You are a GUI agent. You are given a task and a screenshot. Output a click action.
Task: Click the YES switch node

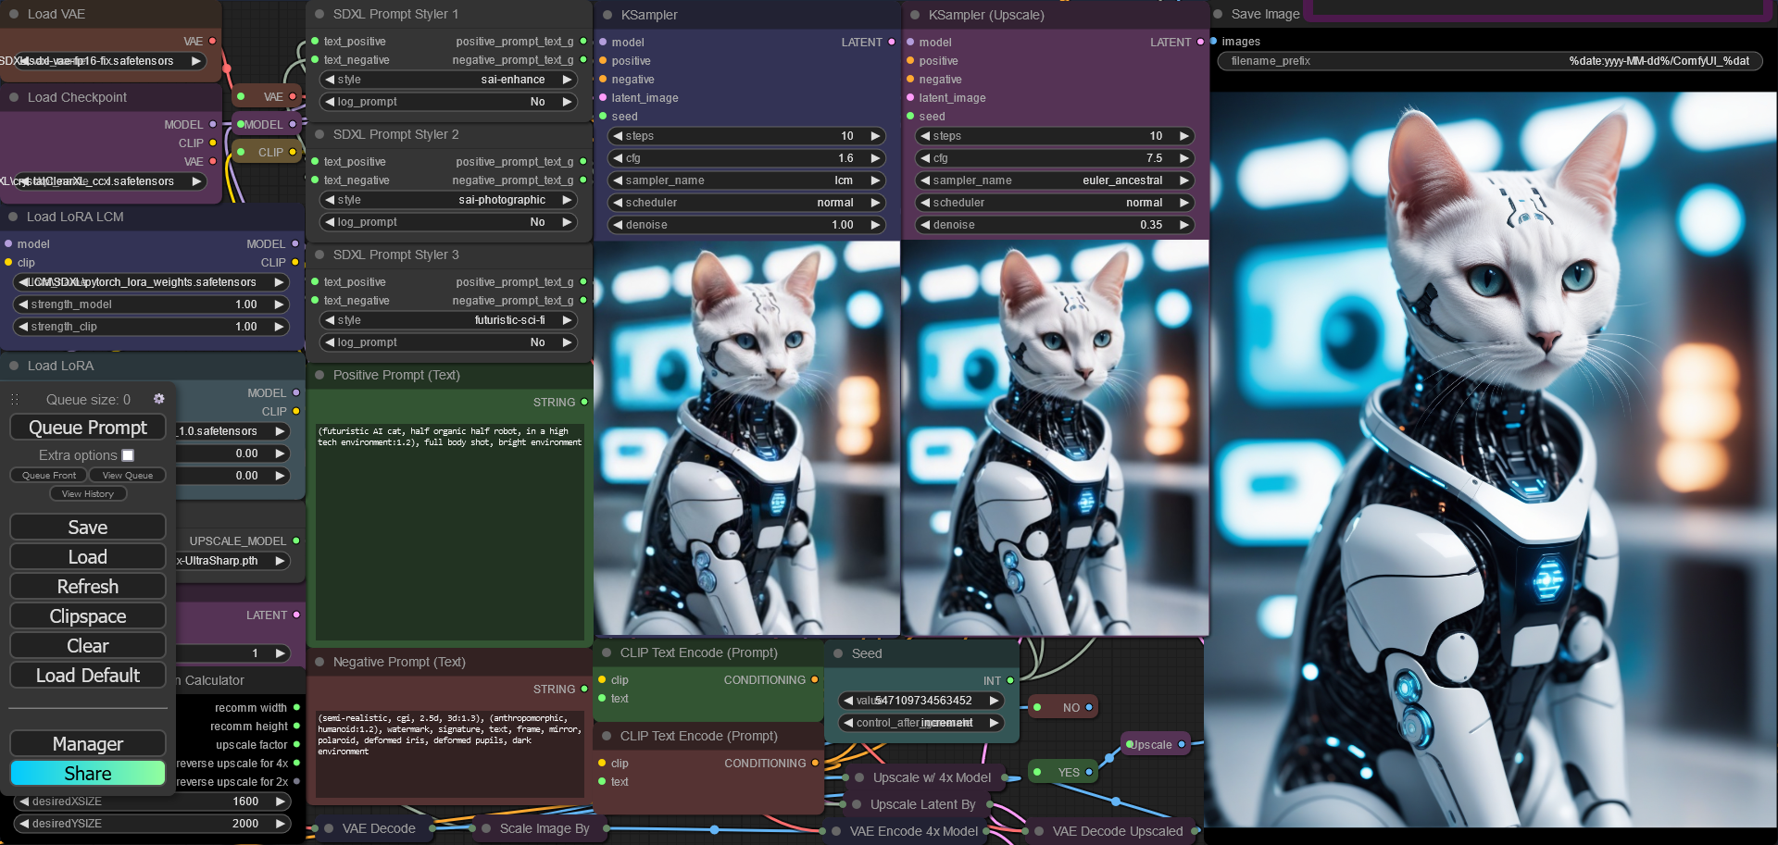1063,772
